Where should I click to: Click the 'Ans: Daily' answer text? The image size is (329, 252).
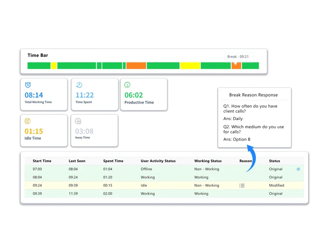click(x=233, y=119)
